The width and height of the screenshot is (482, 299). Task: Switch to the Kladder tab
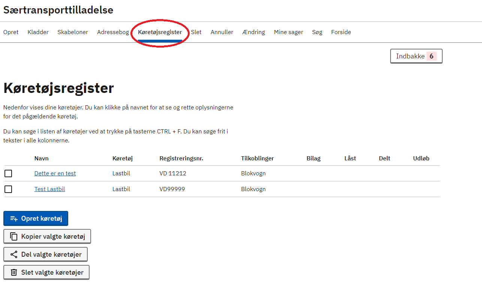tap(38, 32)
